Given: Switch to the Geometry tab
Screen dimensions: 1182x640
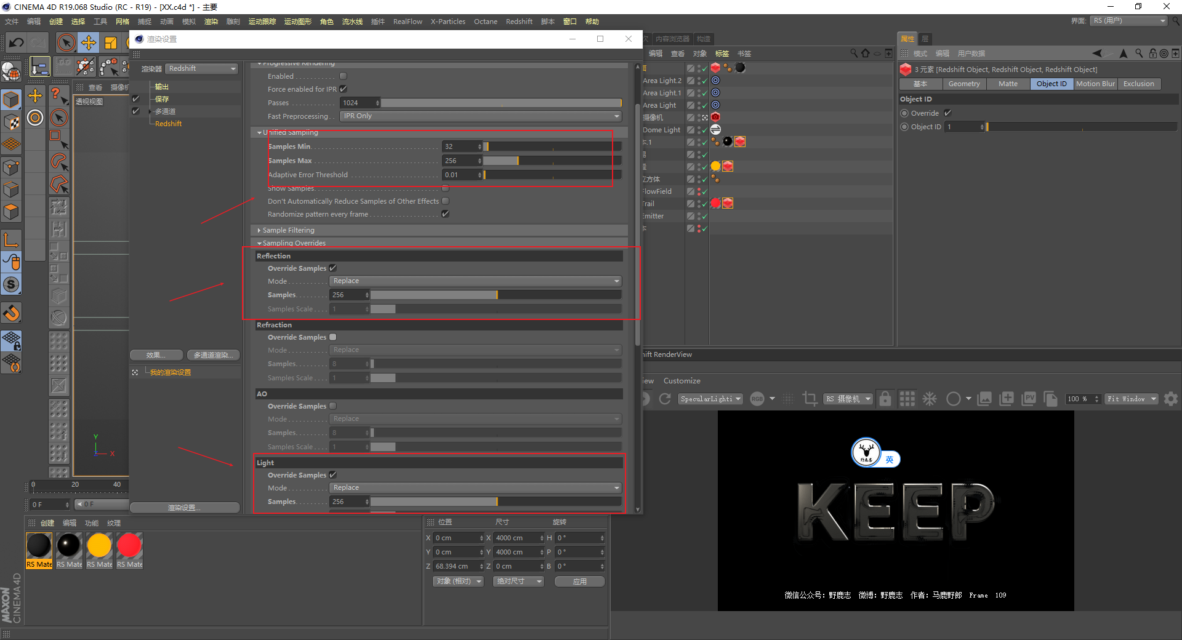Looking at the screenshot, I should 964,84.
